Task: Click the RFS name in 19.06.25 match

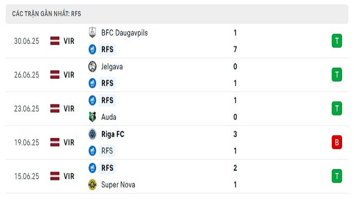Action: pyautogui.click(x=107, y=151)
